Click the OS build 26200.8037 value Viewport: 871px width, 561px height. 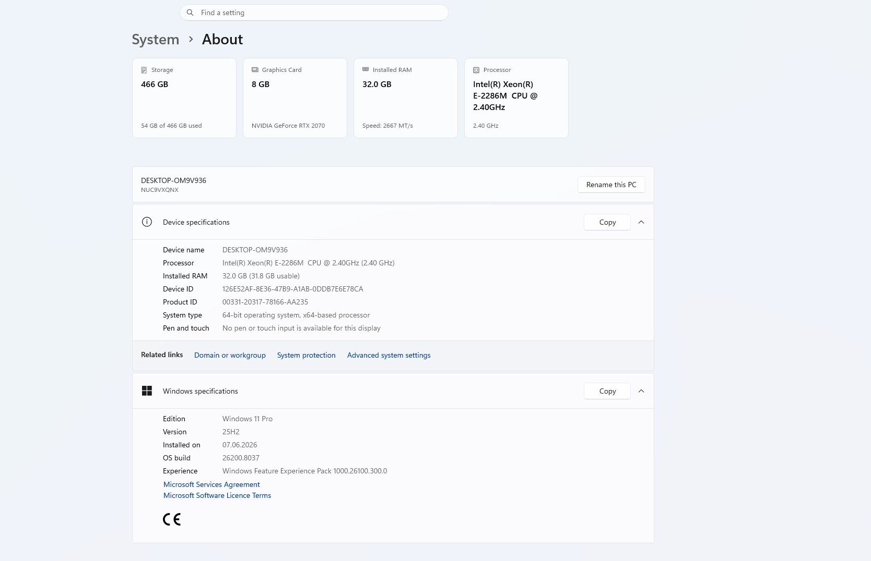[x=241, y=458]
